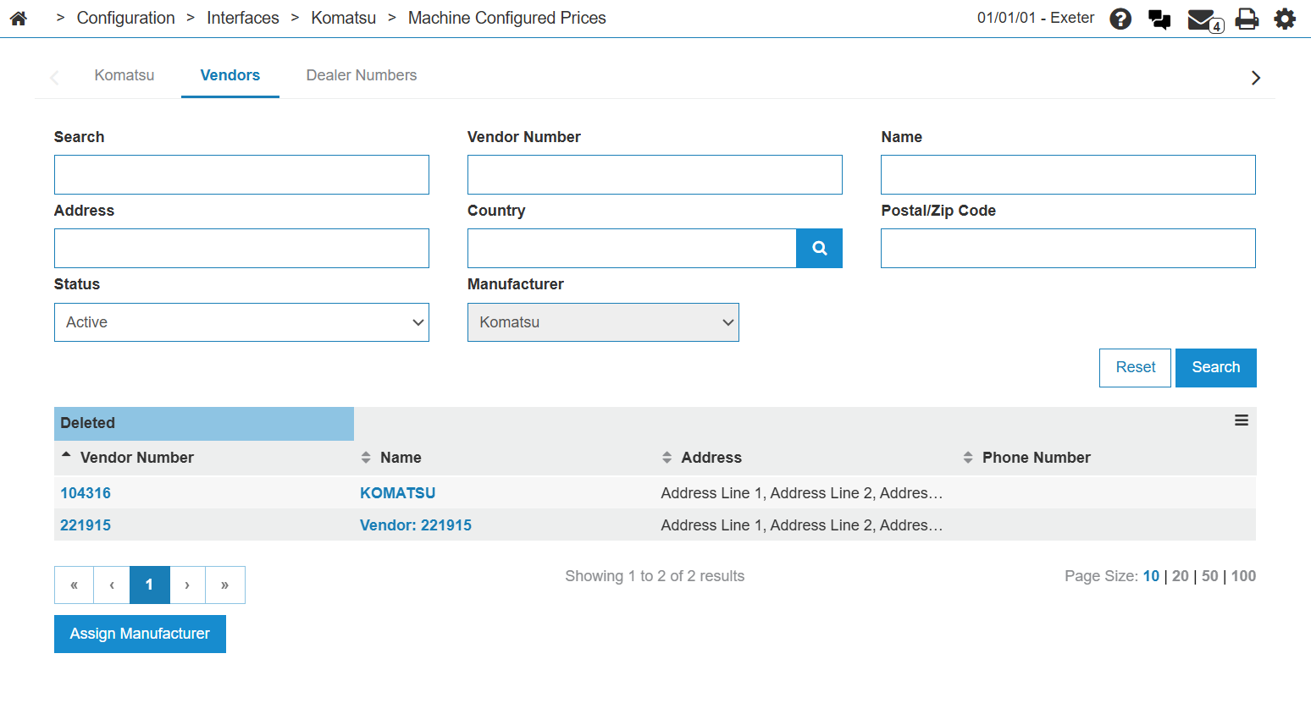
Task: Go to the home page icon
Action: [x=19, y=18]
